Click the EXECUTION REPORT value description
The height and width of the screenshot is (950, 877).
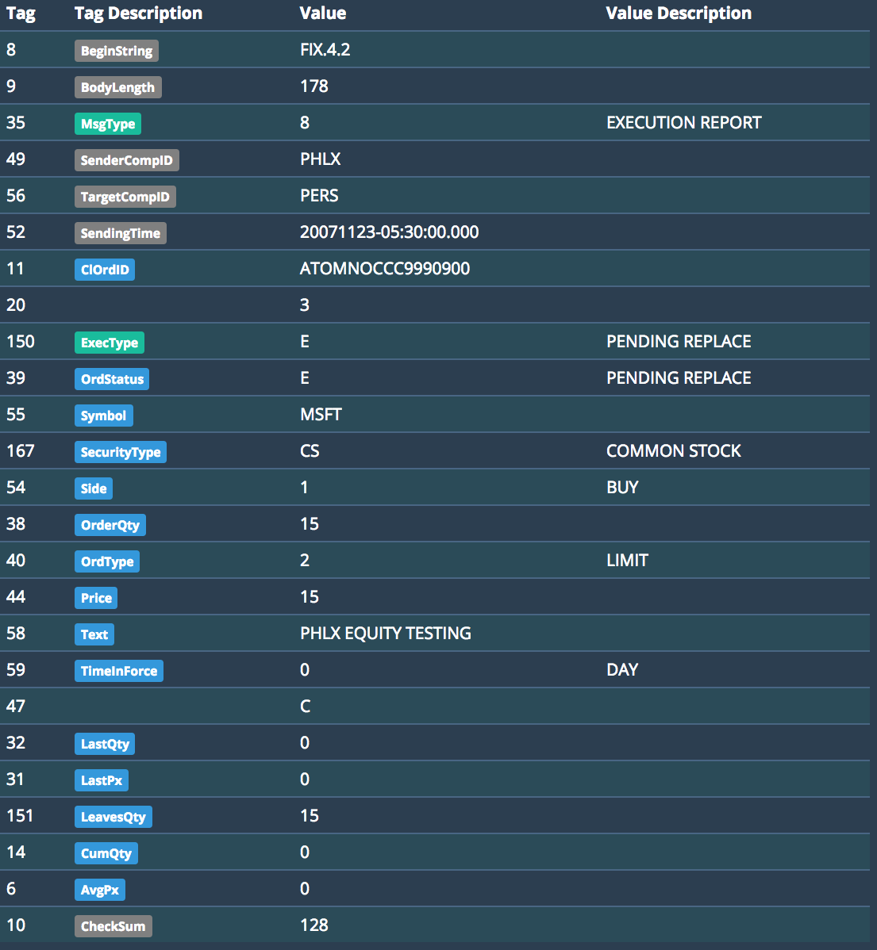683,123
